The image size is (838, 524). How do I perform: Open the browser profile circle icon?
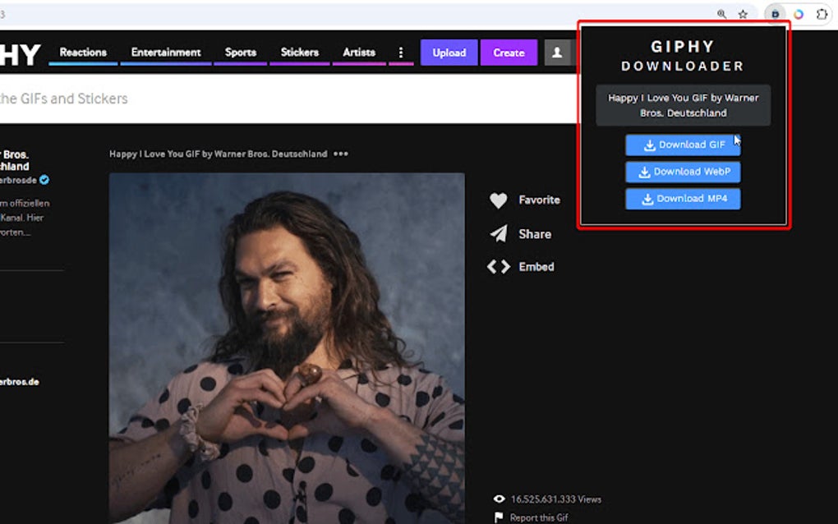tap(798, 14)
